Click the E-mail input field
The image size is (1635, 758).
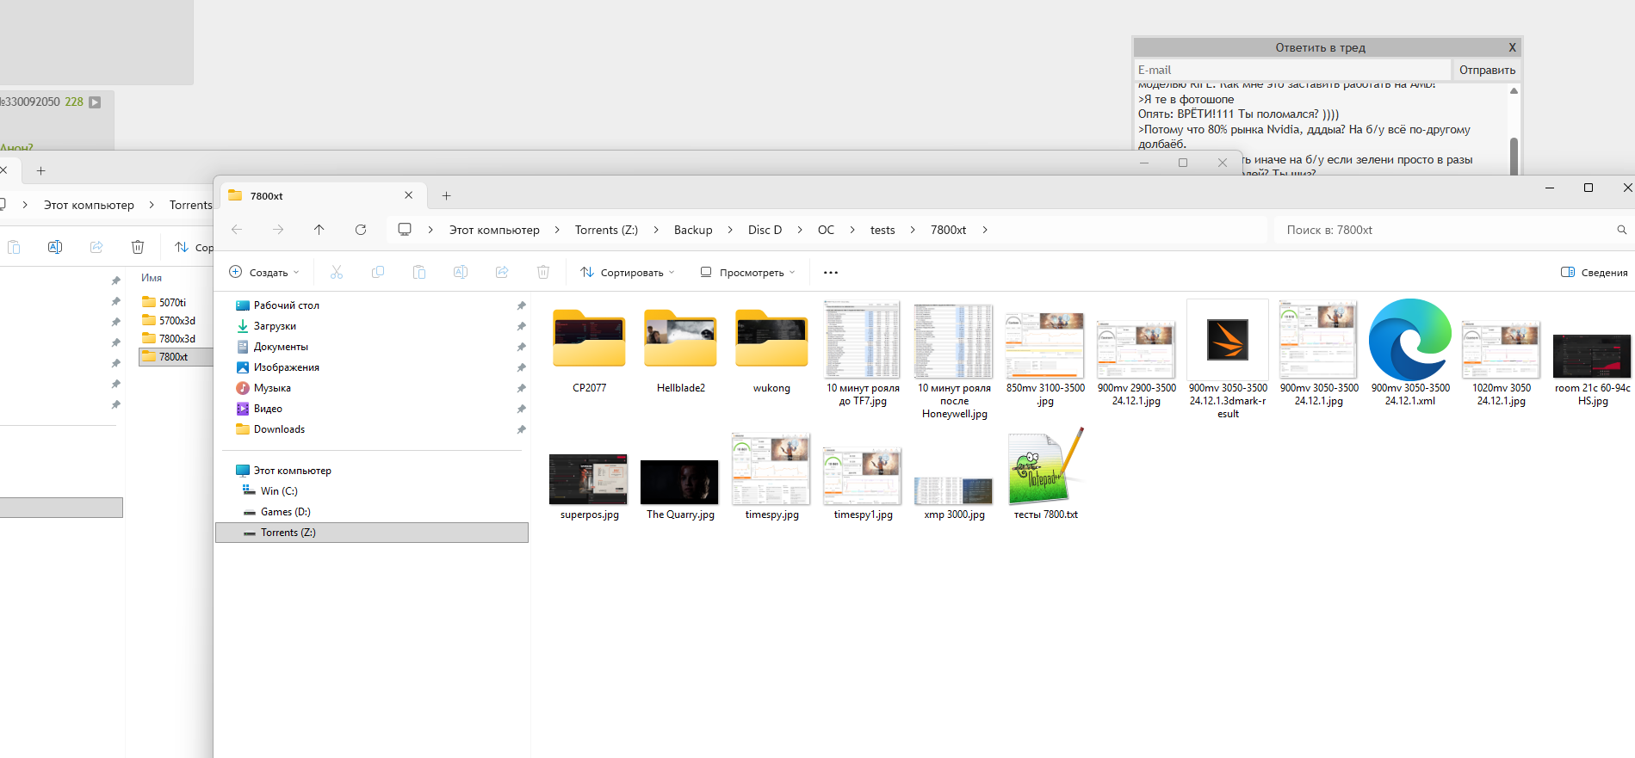[x=1292, y=70]
